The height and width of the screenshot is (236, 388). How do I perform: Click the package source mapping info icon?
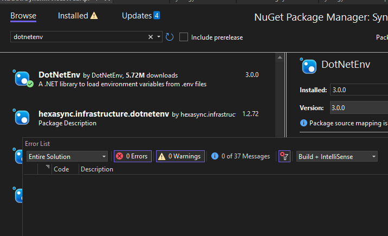pos(303,123)
